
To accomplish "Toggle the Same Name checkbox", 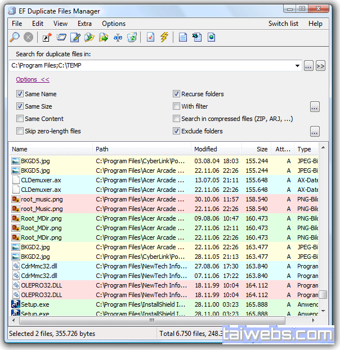I will point(20,94).
